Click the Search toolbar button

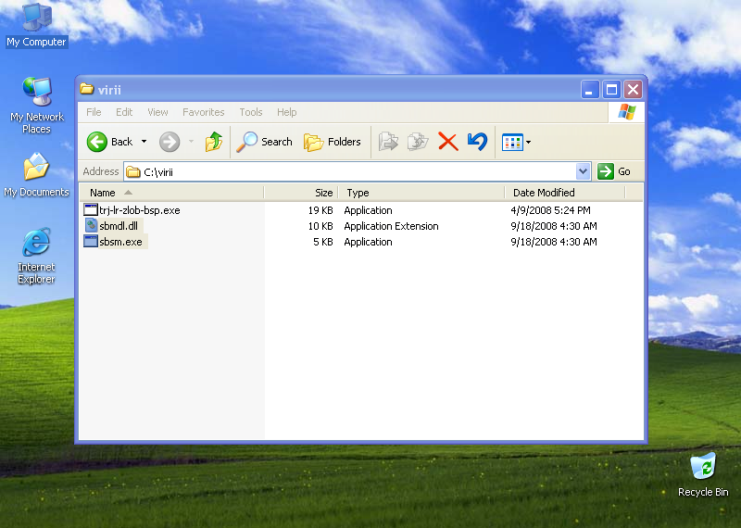pos(265,142)
